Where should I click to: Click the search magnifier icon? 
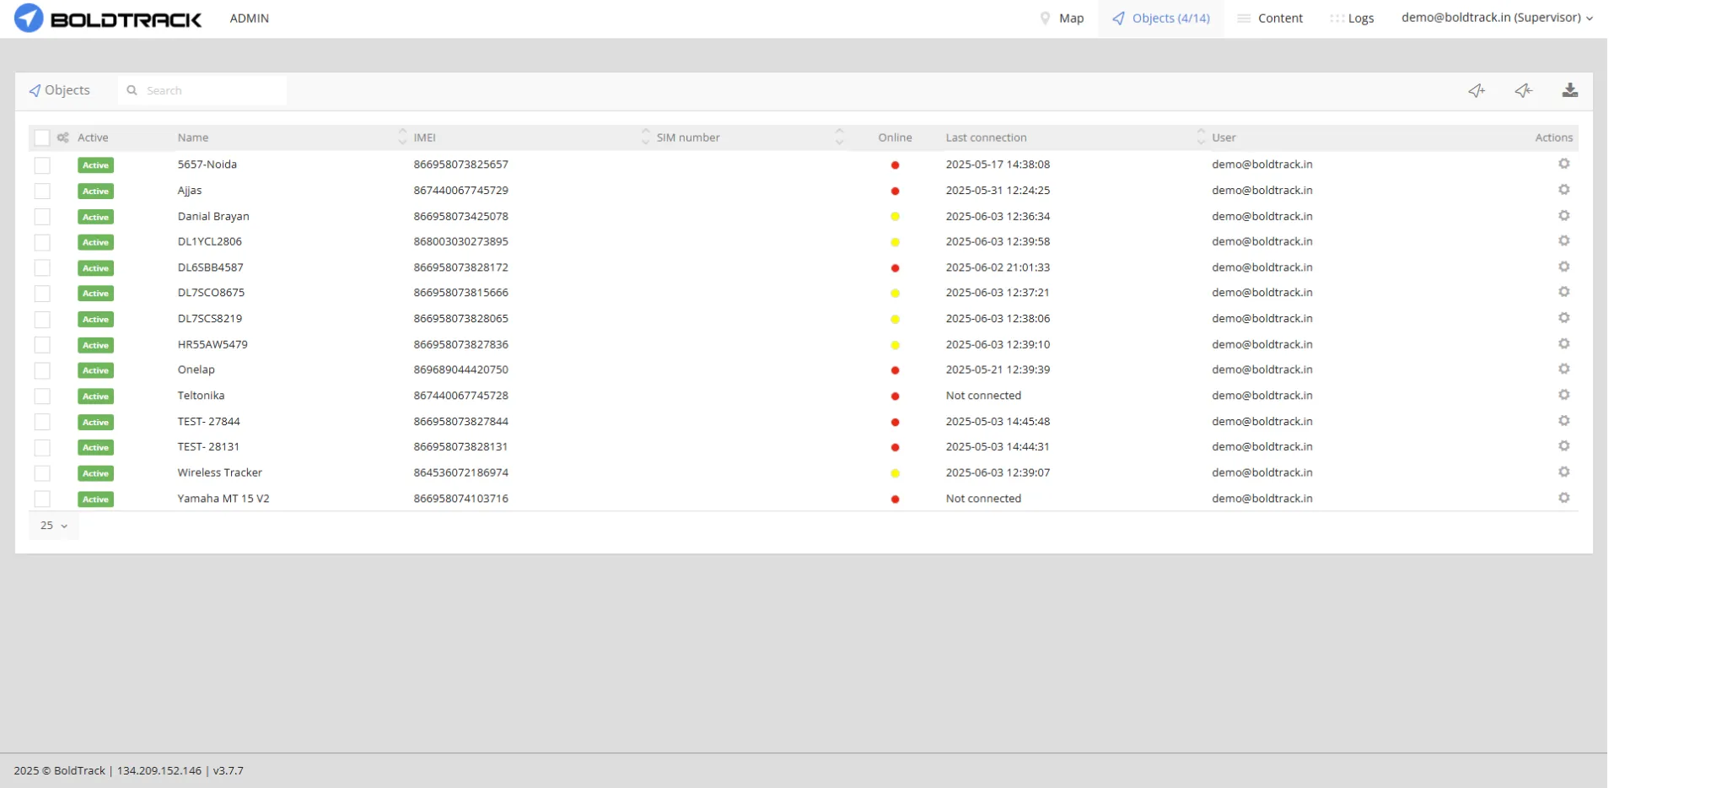click(x=132, y=90)
